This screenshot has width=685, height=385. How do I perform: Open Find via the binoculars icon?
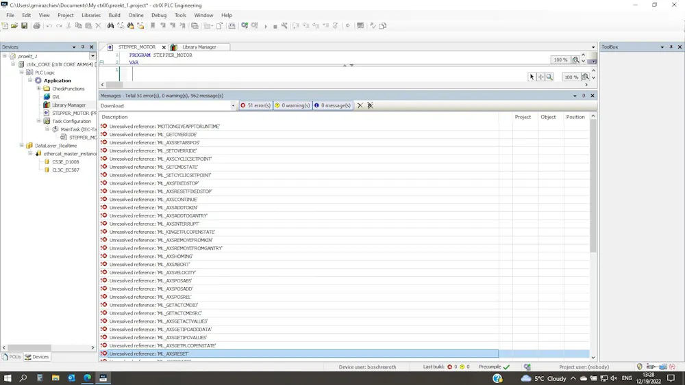pyautogui.click(x=110, y=26)
